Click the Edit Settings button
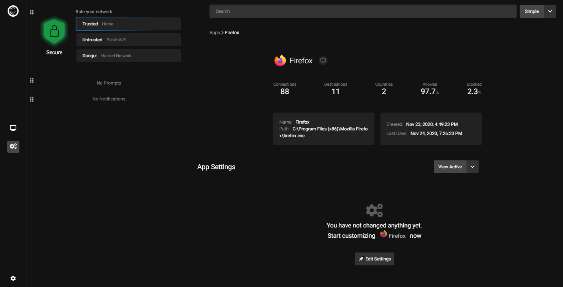Viewport: 563px width, 287px height. [x=374, y=259]
